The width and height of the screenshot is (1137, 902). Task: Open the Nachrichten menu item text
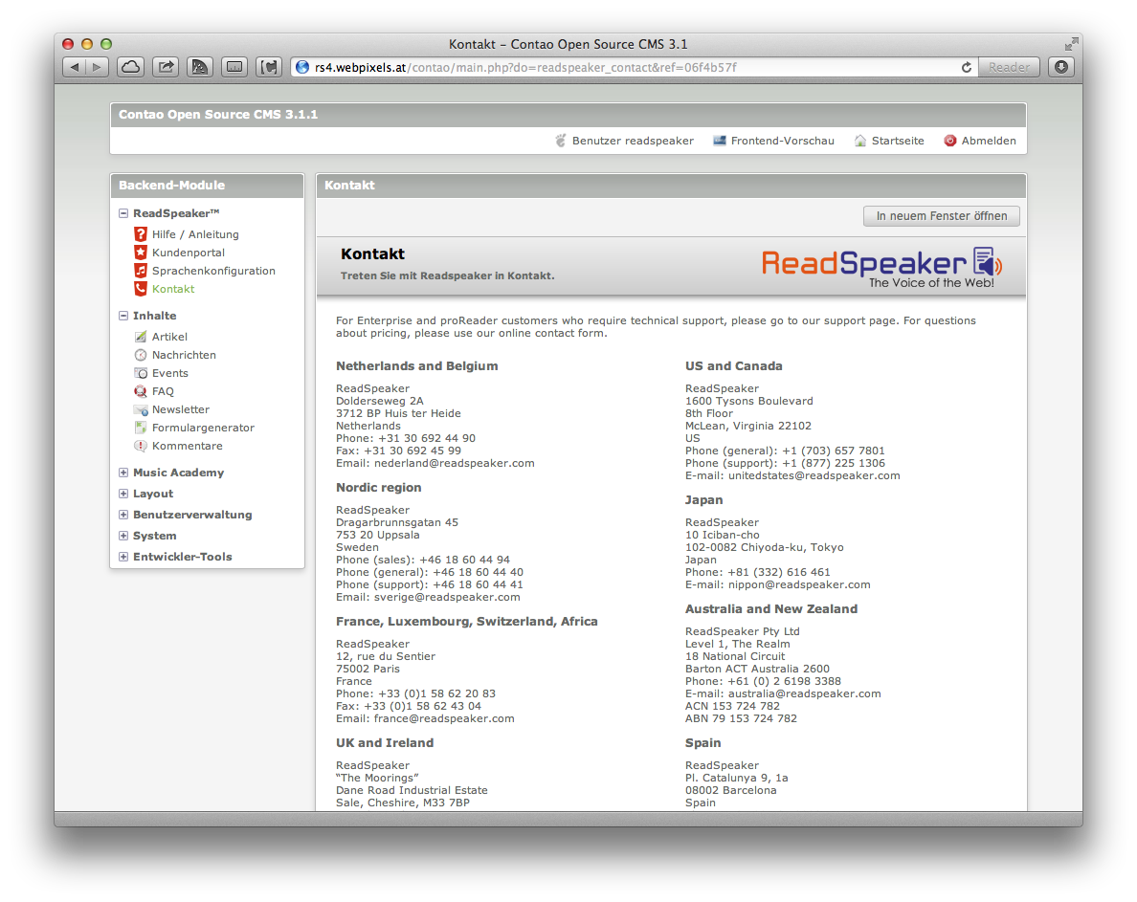click(x=184, y=355)
